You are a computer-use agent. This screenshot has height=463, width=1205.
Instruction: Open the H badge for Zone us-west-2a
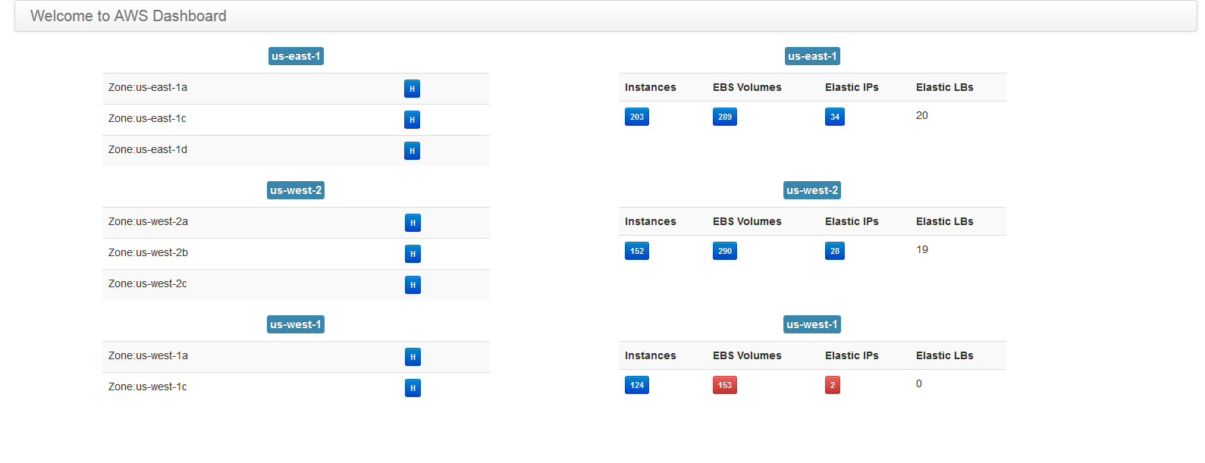413,223
